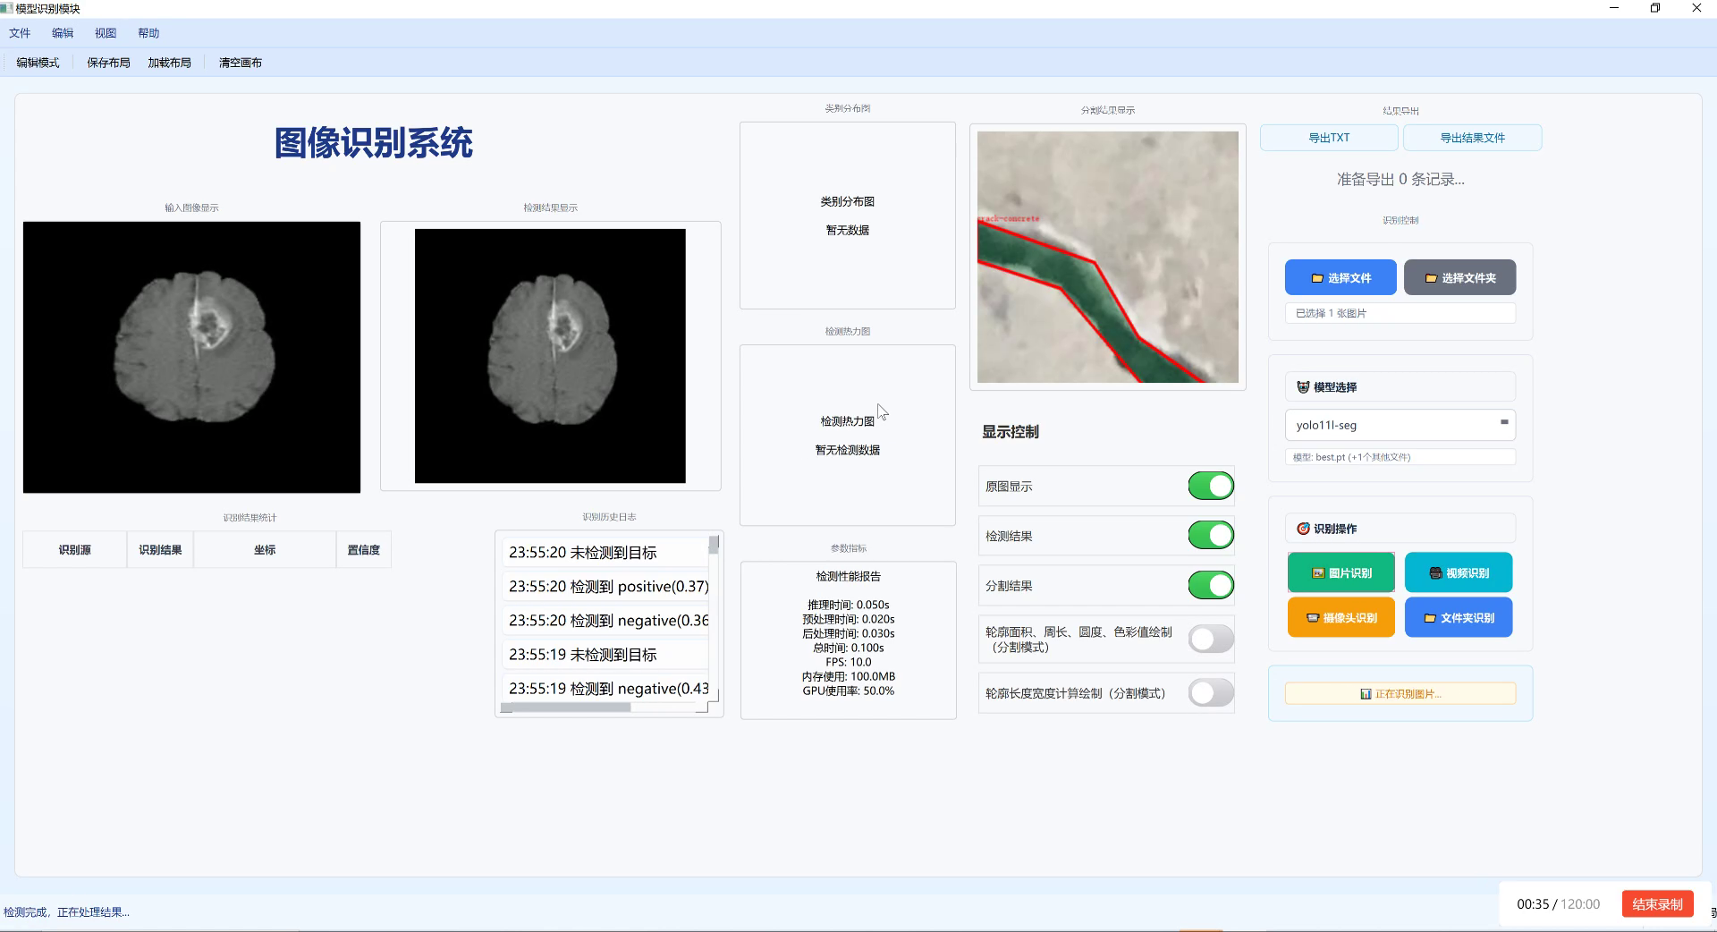
Task: Select log entry 23:55:20 检测到 positive(0.37)
Action: pos(605,587)
